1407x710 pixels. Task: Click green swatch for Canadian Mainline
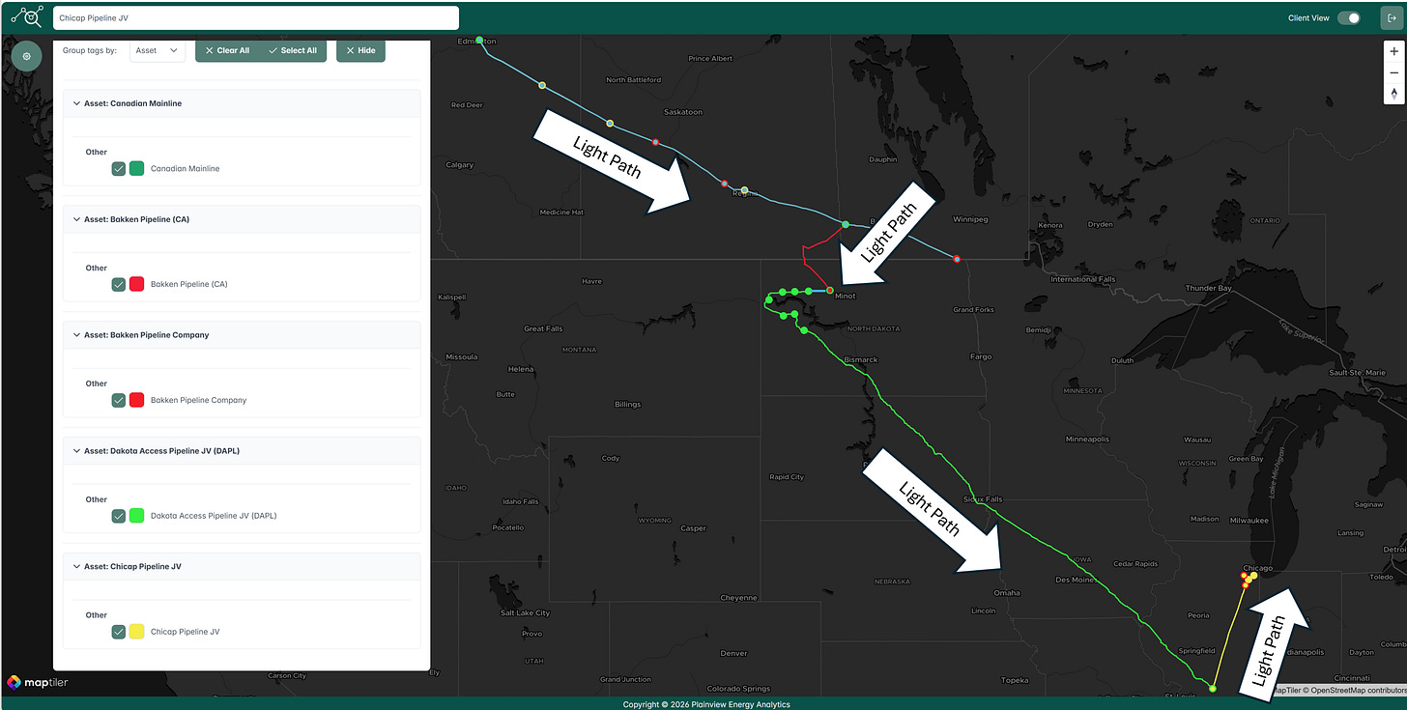click(137, 168)
